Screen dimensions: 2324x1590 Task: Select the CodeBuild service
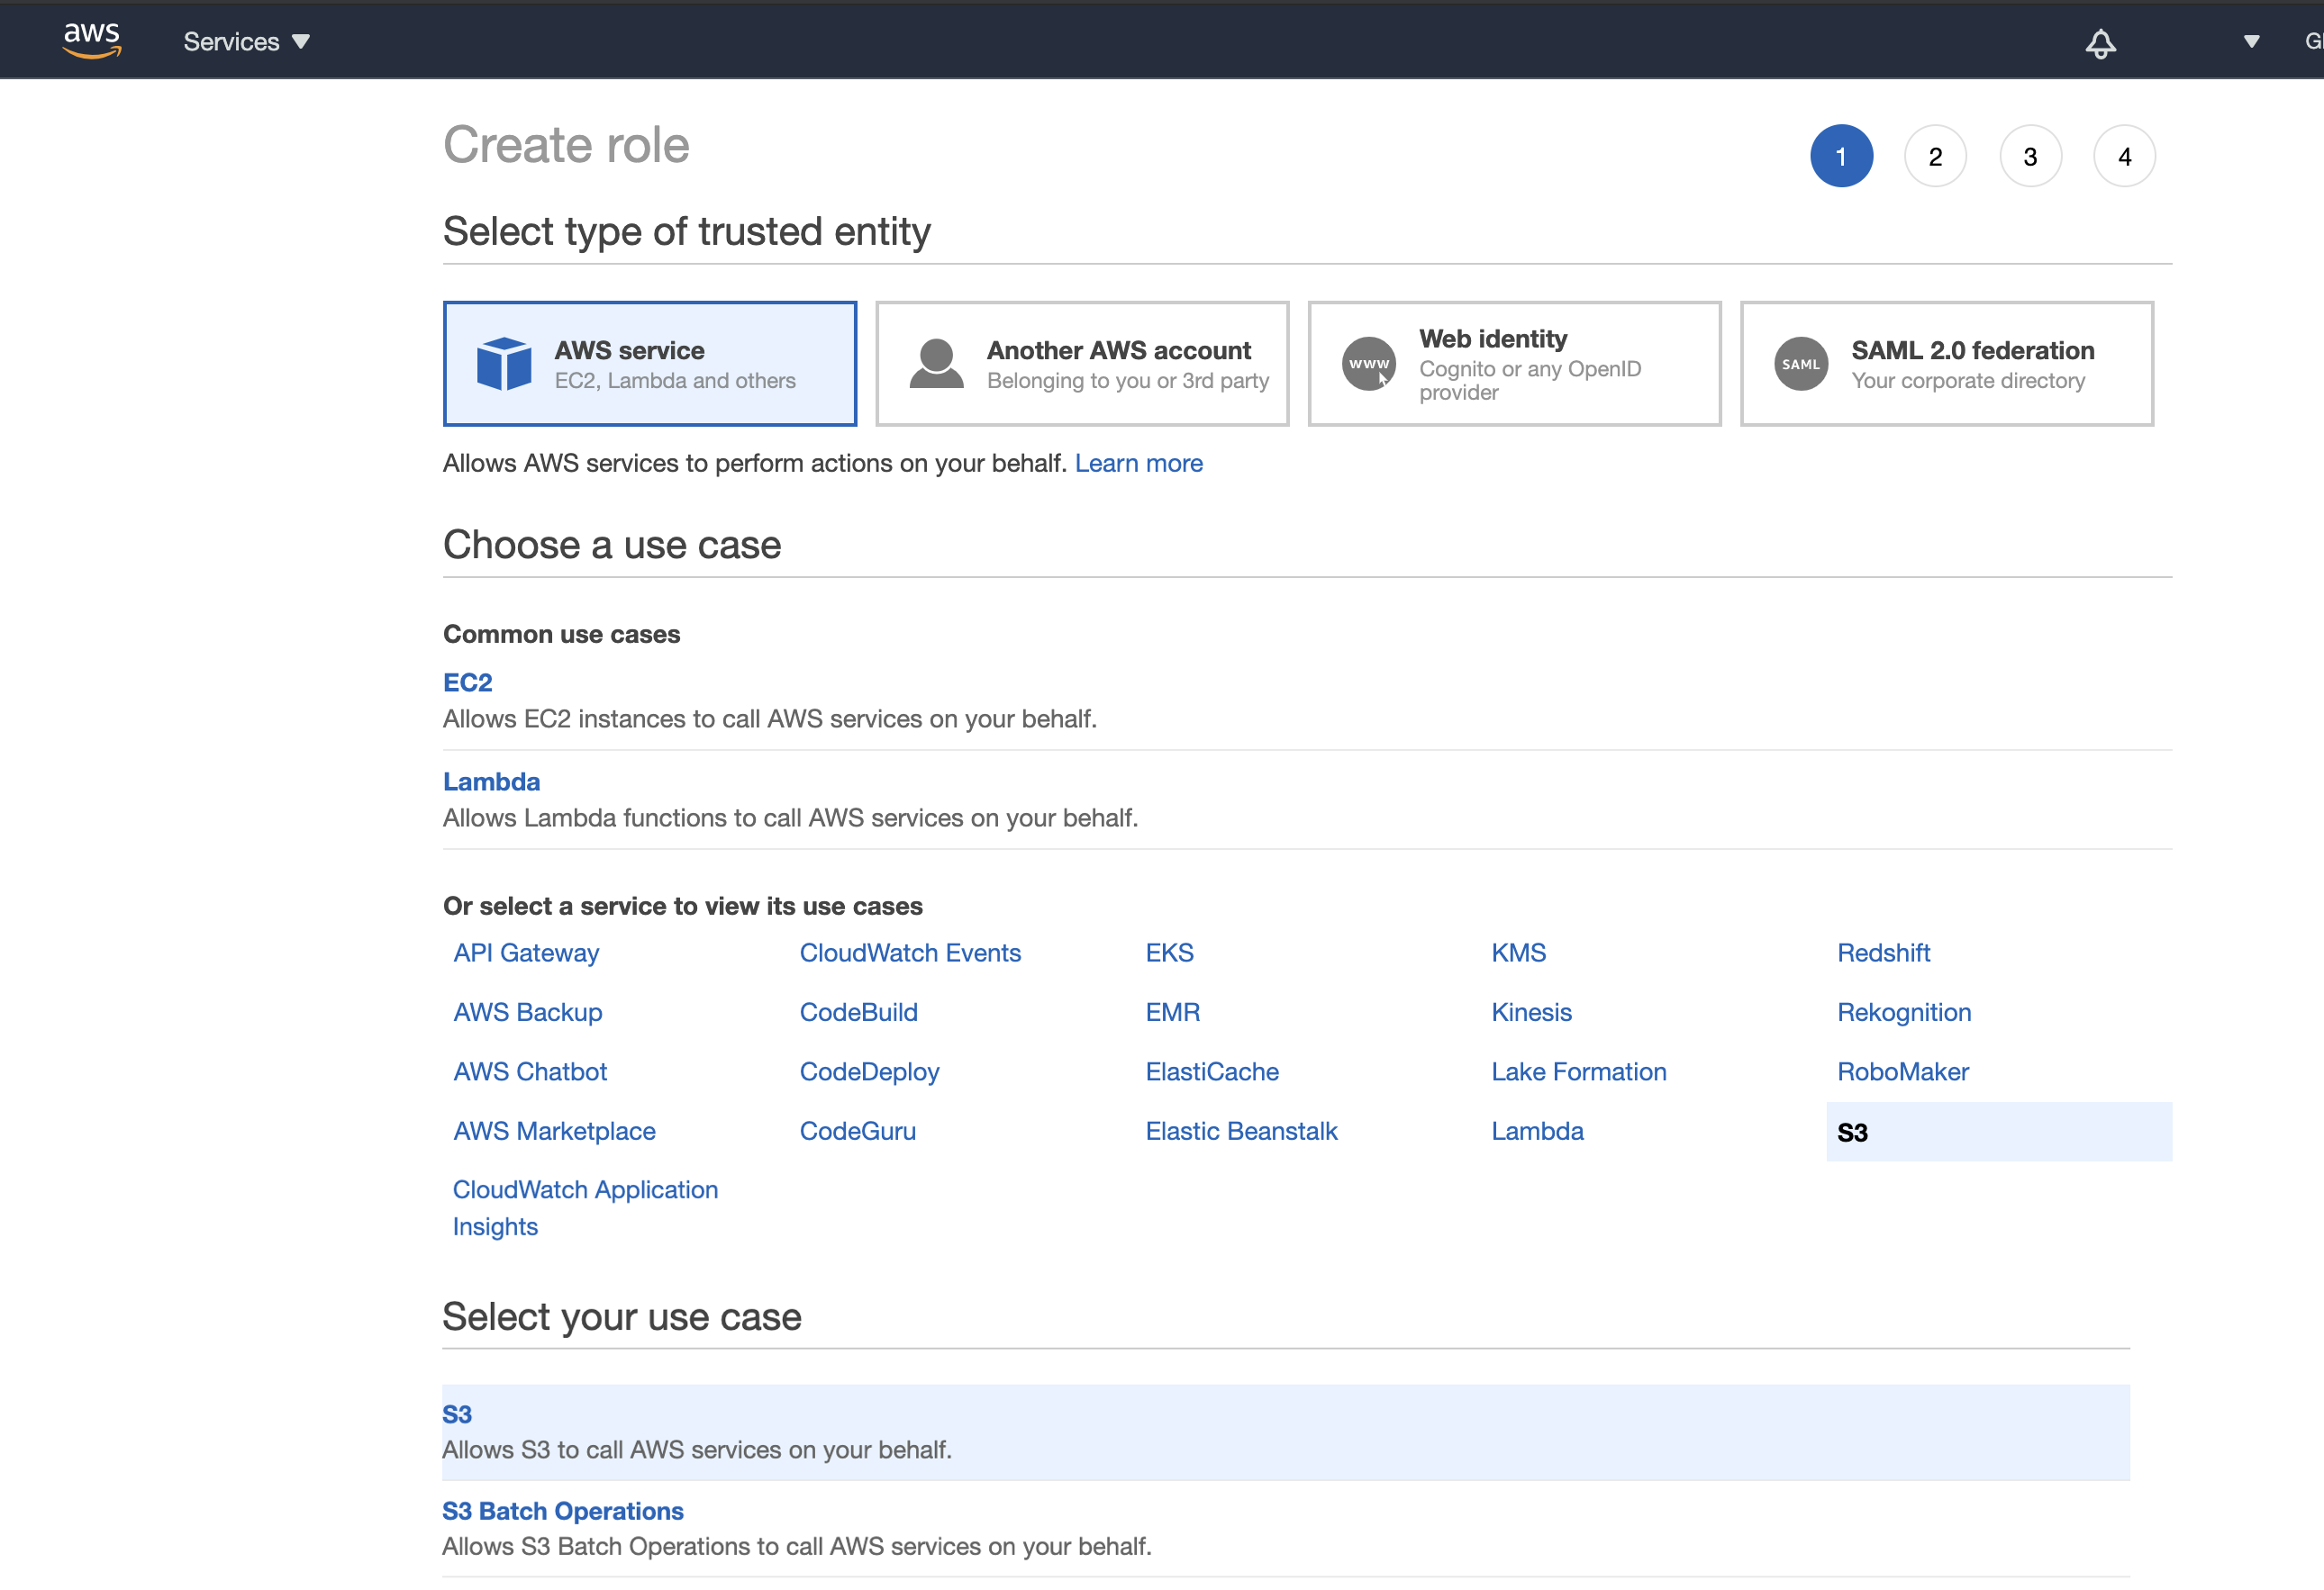click(x=858, y=1012)
